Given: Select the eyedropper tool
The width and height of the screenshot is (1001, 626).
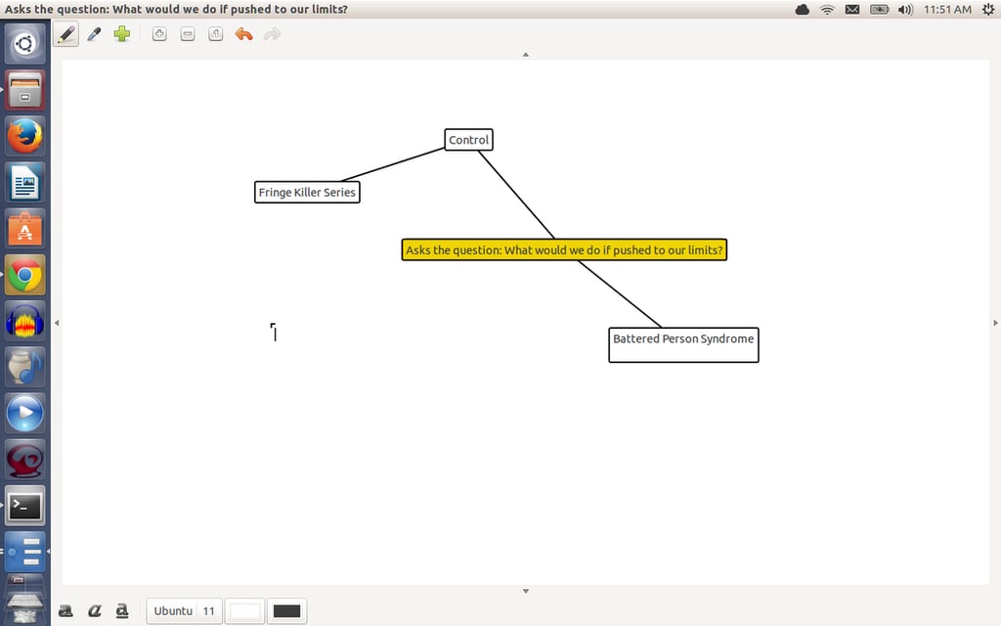Looking at the screenshot, I should [x=95, y=34].
